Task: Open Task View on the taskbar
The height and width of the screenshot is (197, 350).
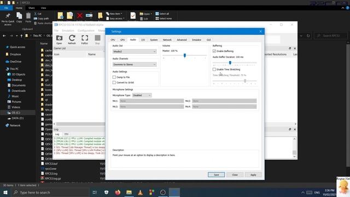Action: (x=95, y=192)
